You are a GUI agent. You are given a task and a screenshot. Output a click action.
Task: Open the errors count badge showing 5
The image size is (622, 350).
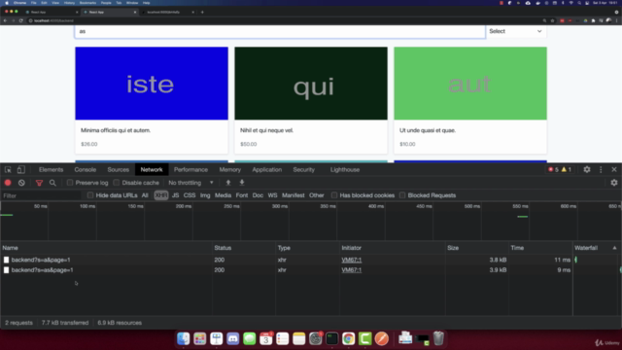(553, 169)
